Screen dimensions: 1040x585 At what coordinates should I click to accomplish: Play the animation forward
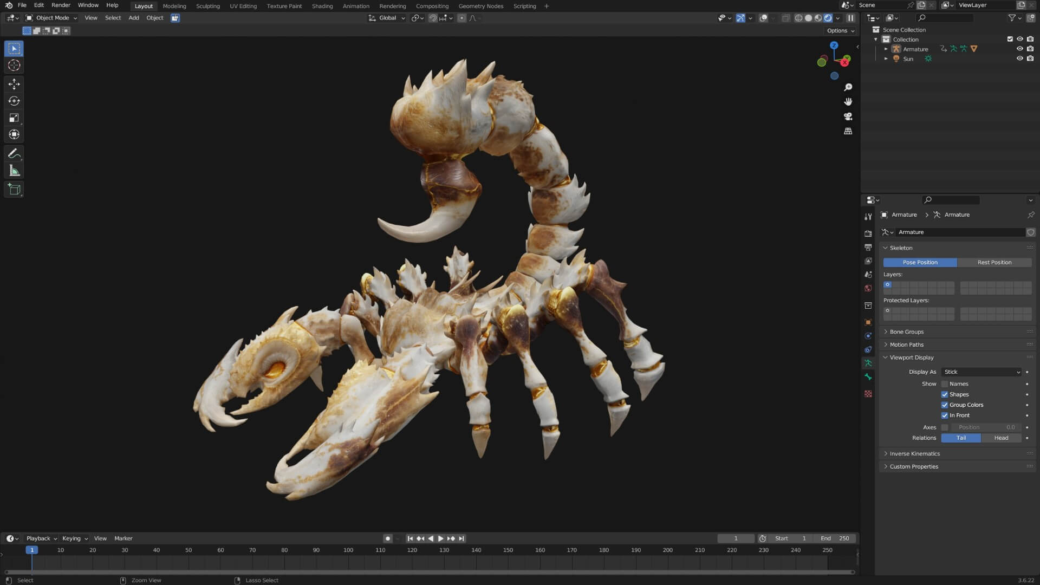440,538
